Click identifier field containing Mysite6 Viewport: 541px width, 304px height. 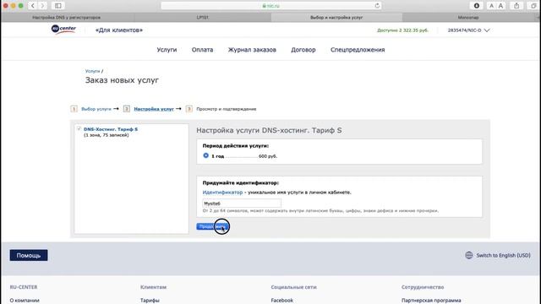point(242,204)
